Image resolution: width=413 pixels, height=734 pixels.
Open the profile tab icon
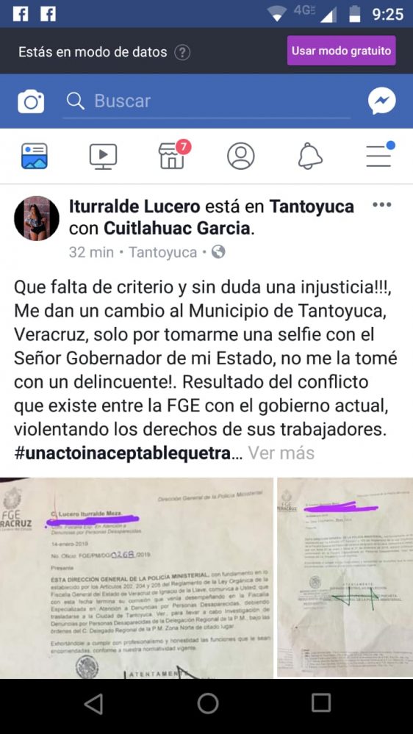pyautogui.click(x=241, y=156)
